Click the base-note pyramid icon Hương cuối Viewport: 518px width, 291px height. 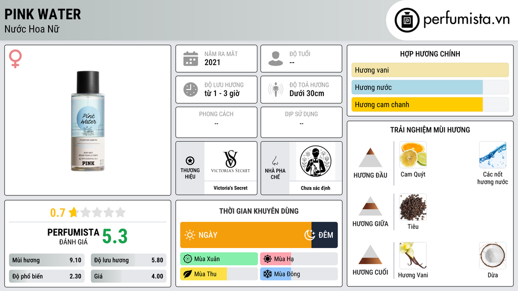click(x=370, y=255)
